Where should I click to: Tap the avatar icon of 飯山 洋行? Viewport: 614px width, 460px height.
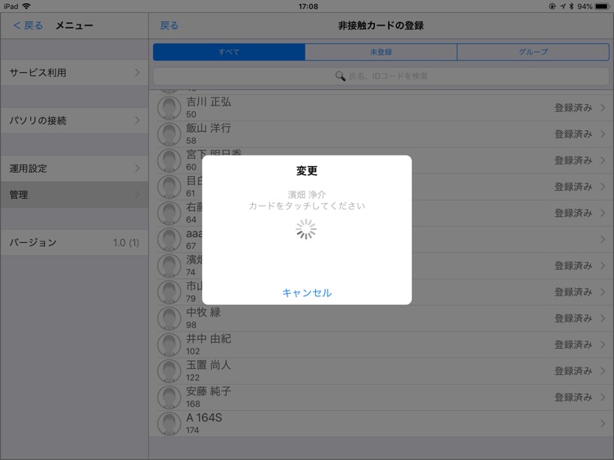169,134
